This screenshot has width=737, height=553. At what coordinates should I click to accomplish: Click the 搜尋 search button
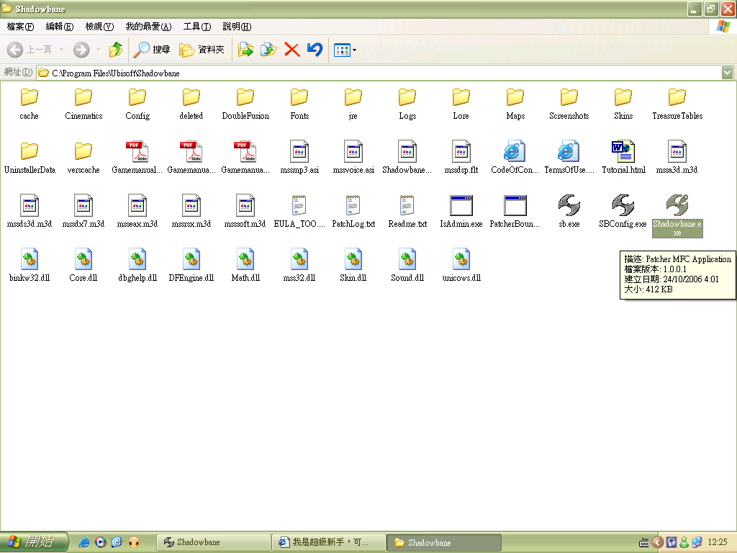point(152,50)
